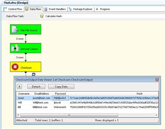Viewport: 165px width, 129px height.
Task: Click the hash value starting e296fc34
Action: coord(114,103)
